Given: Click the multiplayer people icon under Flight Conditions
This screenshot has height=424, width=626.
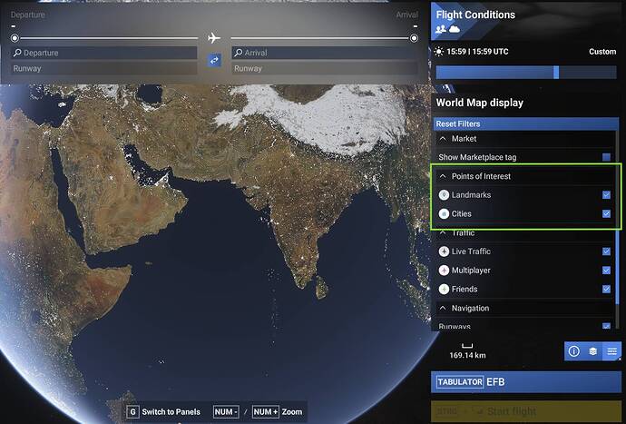Looking at the screenshot, I should pyautogui.click(x=441, y=29).
